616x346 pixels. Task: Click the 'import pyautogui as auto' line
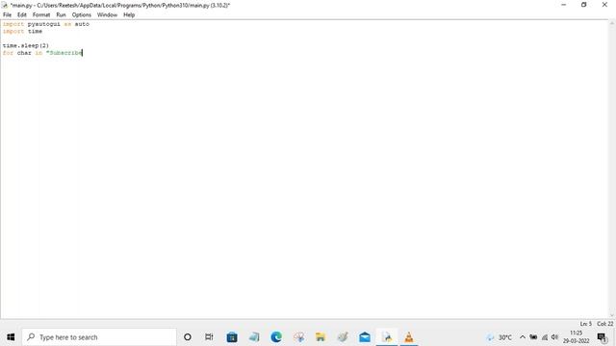click(x=46, y=24)
